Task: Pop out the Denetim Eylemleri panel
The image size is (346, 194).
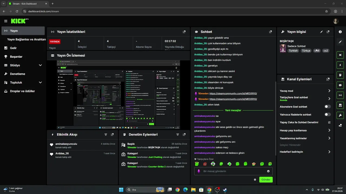Action: point(184,134)
